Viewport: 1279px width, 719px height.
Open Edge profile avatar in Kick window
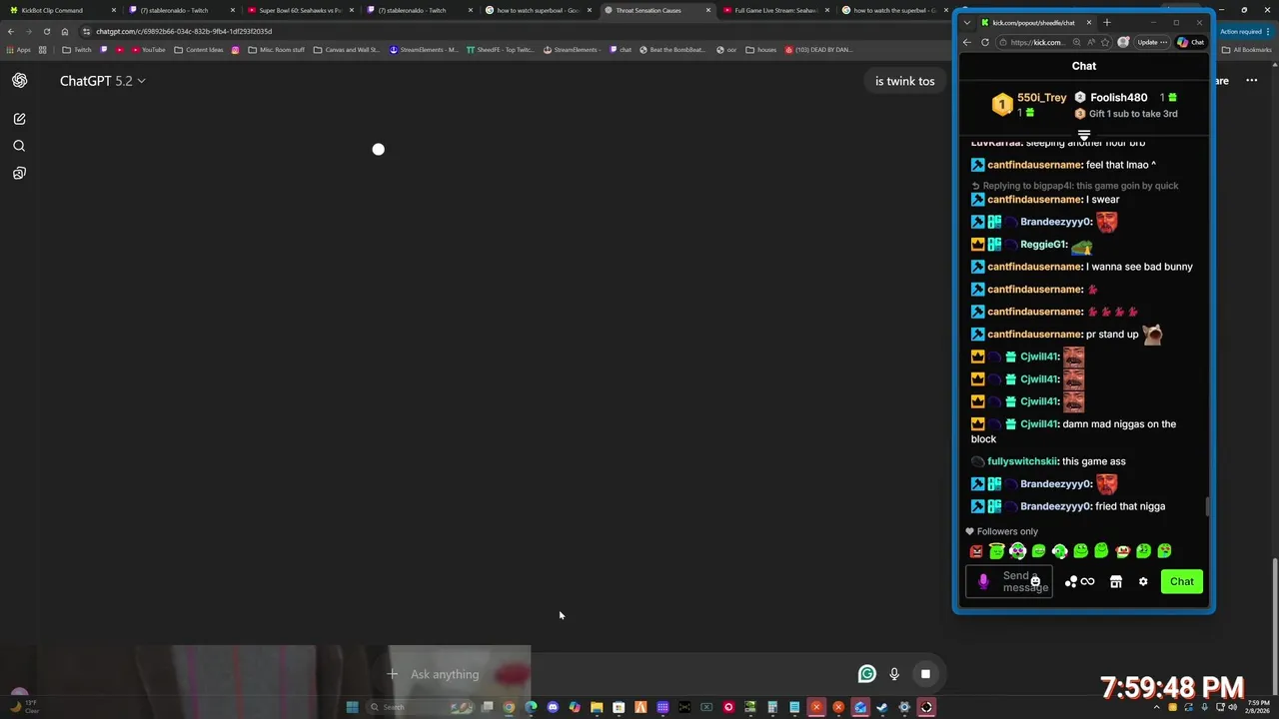1123,42
